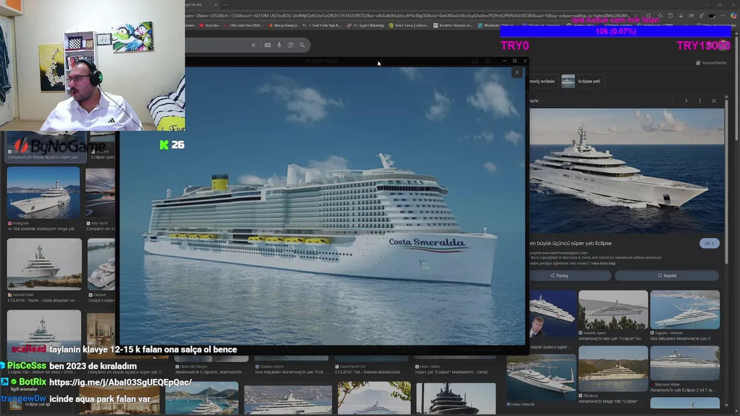Open the 'Temel Linux' bookmark
This screenshot has width=740, height=416.
coord(409,25)
